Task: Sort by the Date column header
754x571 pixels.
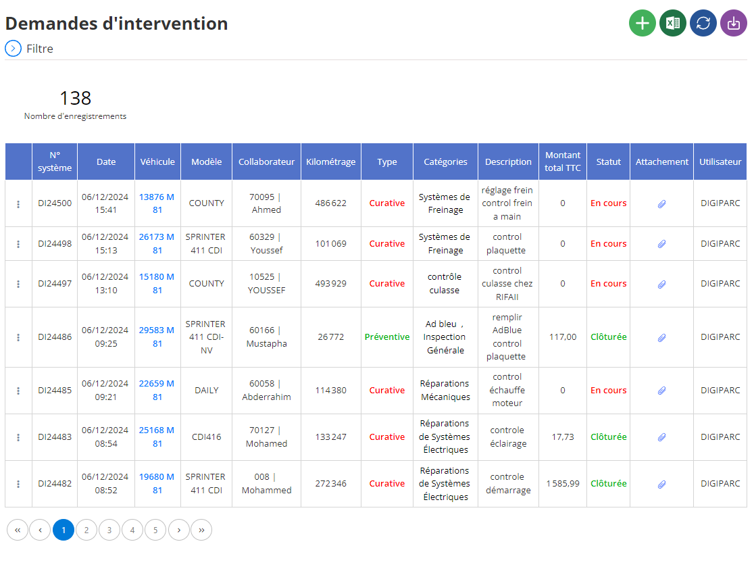Action: (106, 162)
